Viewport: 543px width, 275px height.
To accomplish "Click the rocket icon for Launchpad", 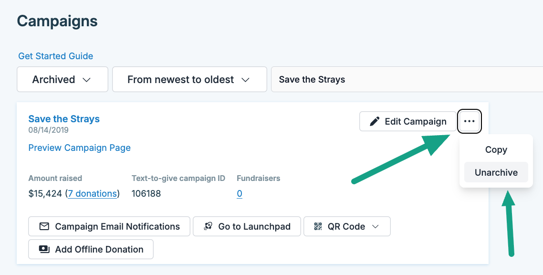I will pos(208,226).
